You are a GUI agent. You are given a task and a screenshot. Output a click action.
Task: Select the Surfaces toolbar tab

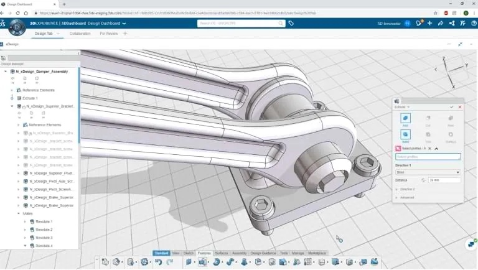click(x=222, y=253)
